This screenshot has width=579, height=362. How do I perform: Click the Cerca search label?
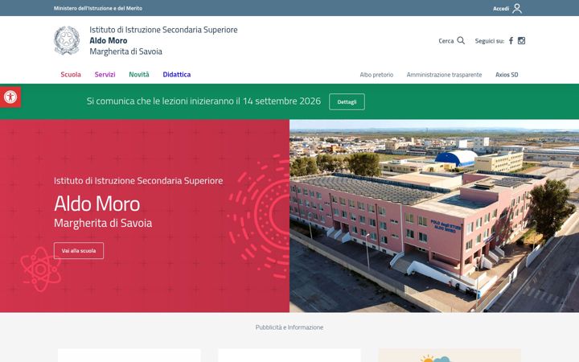[446, 41]
